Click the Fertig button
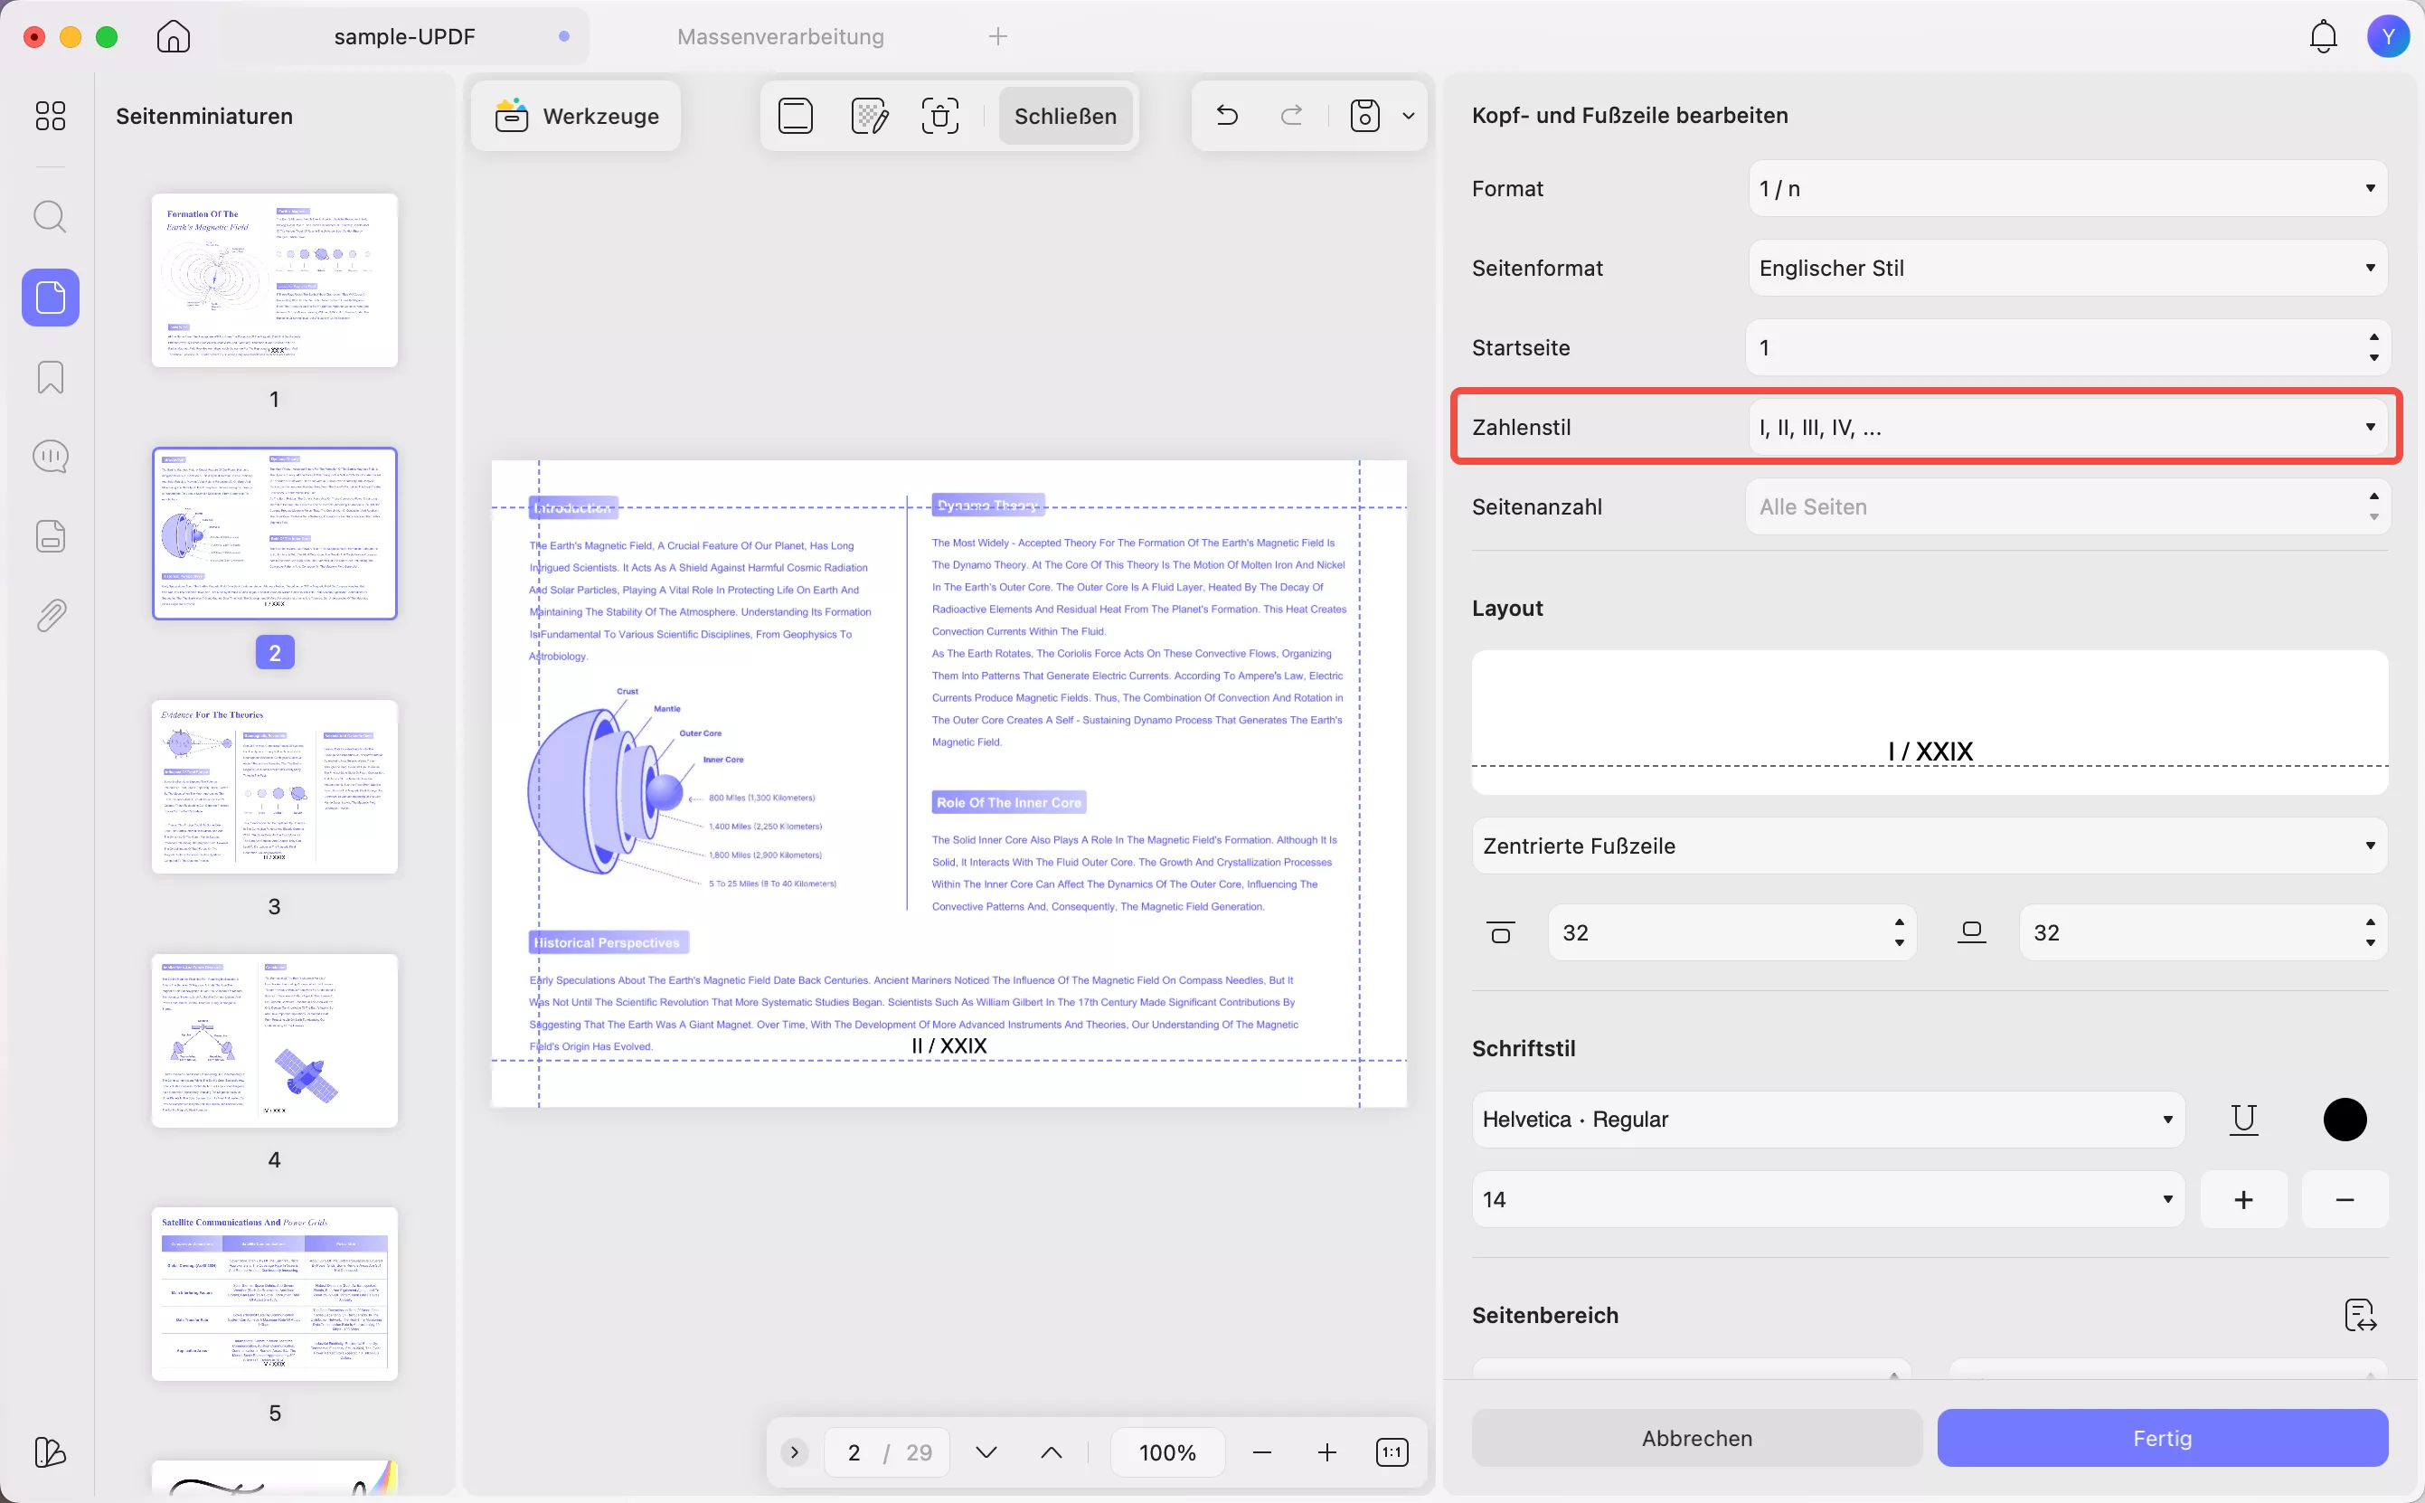 click(x=2162, y=1437)
